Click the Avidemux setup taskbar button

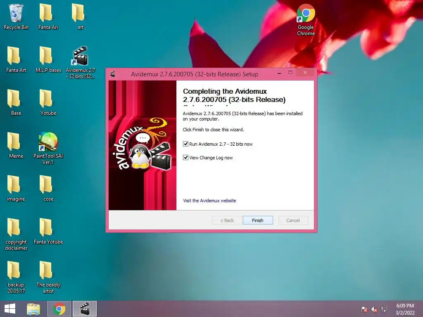point(84,309)
